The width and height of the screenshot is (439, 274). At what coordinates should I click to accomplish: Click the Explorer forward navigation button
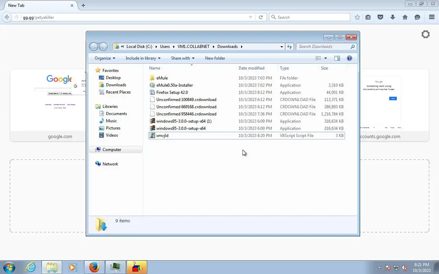point(103,47)
